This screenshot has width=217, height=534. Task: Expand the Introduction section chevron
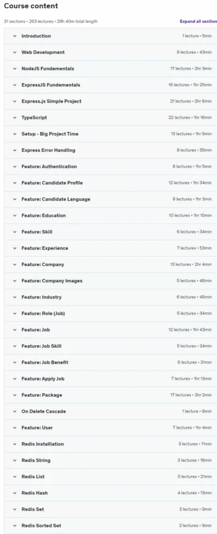pos(15,36)
